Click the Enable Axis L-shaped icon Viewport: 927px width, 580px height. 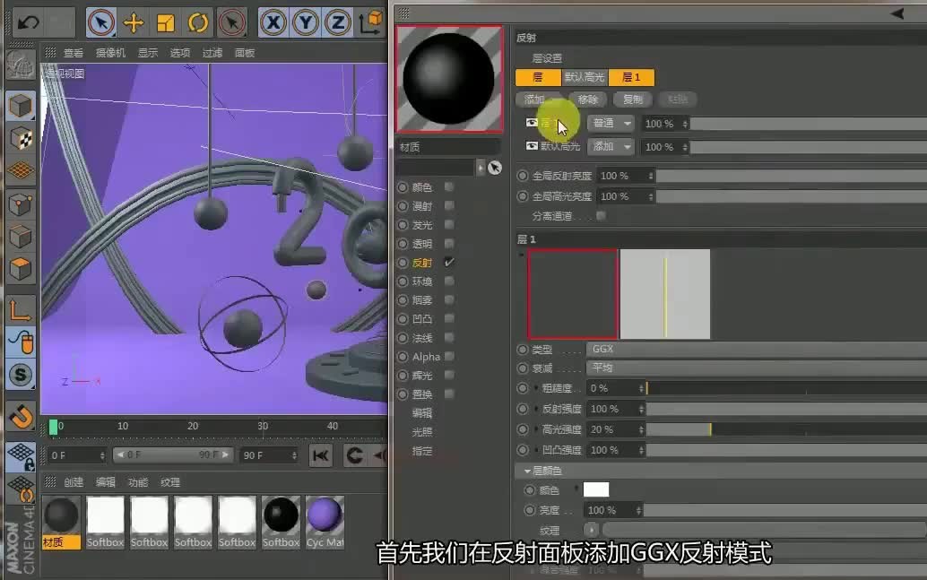(x=21, y=309)
